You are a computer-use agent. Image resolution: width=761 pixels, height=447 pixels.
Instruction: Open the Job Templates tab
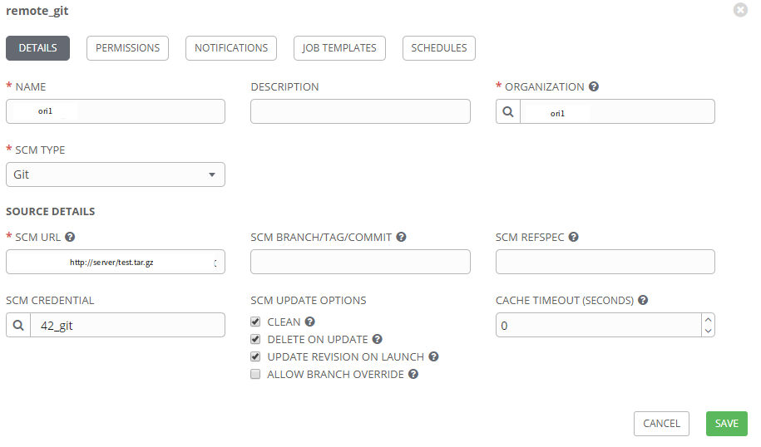[x=339, y=48]
